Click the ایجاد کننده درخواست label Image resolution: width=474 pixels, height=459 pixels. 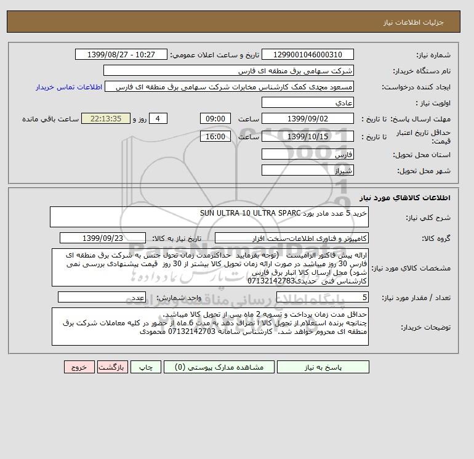point(416,87)
